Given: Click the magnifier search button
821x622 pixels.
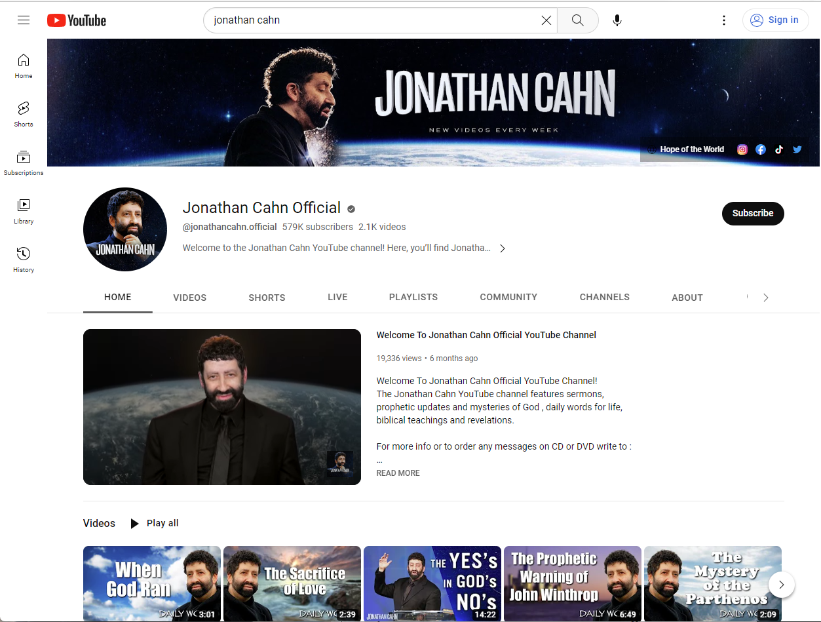Looking at the screenshot, I should (577, 20).
